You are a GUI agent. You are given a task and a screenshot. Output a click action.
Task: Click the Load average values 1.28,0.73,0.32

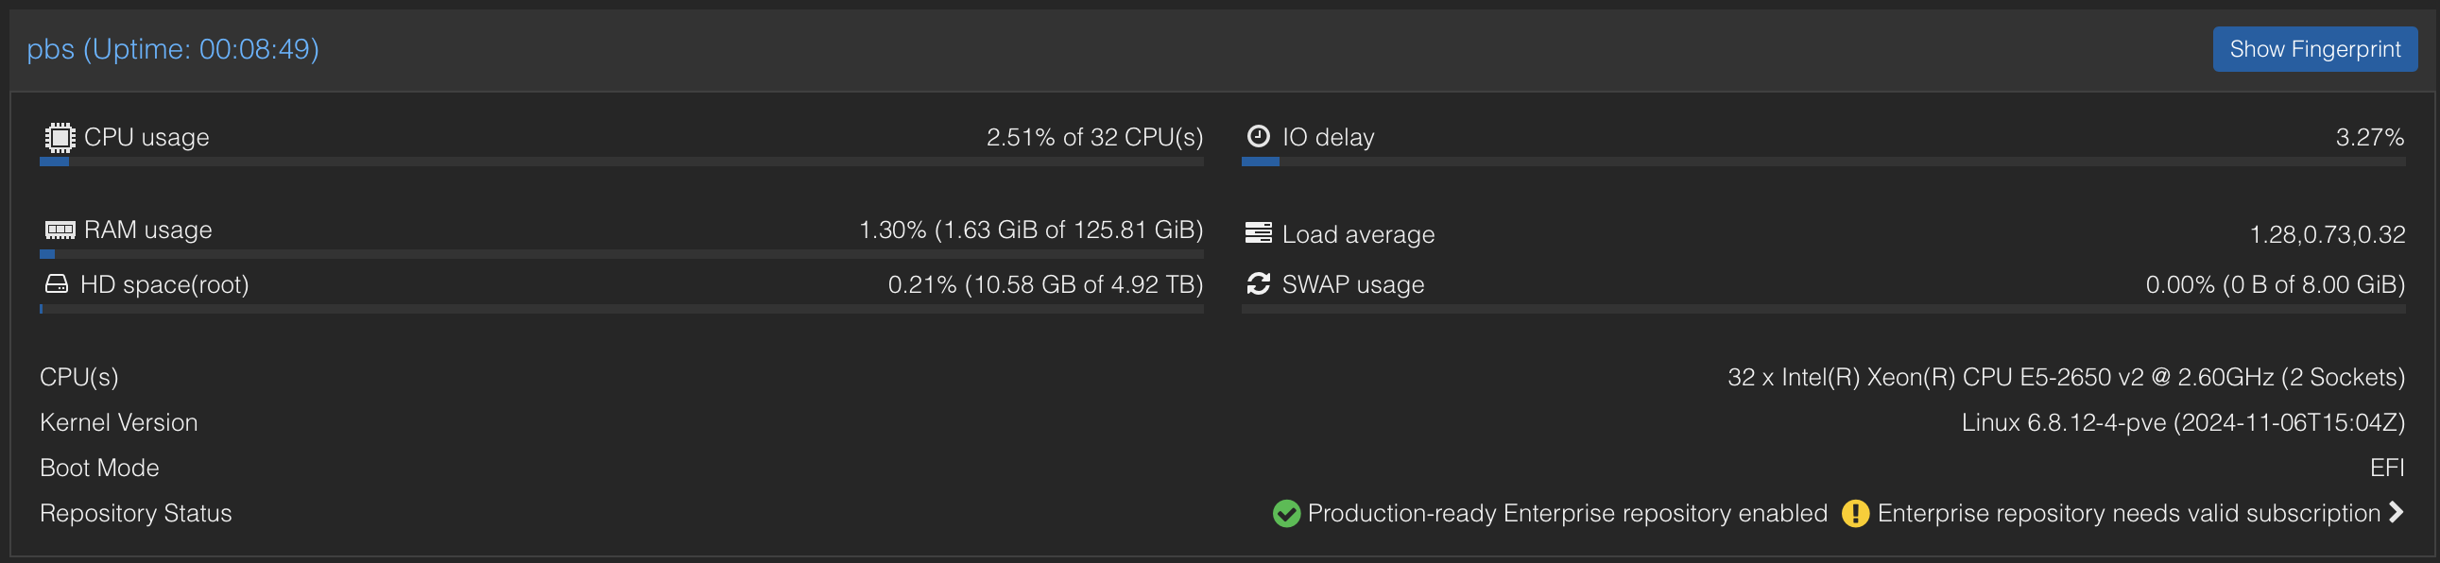2327,233
